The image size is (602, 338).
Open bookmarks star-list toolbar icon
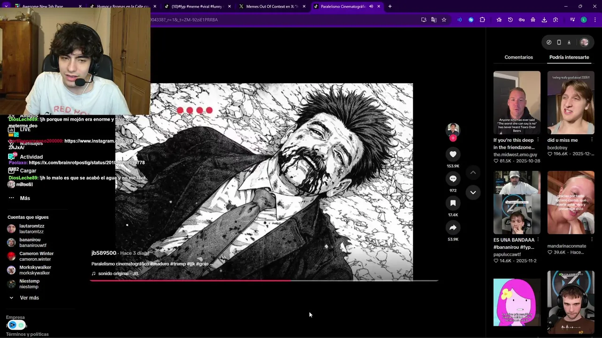click(499, 20)
